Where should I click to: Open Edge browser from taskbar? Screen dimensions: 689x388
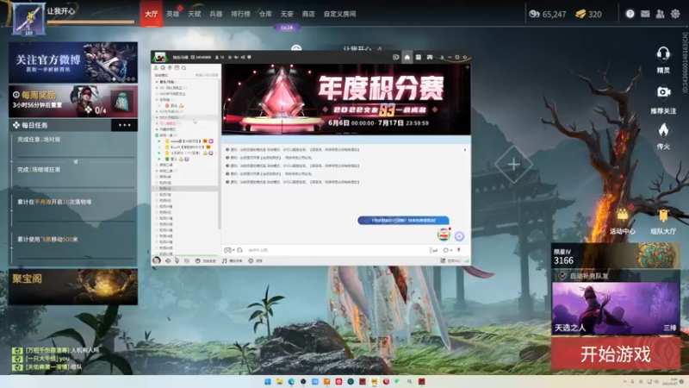(291, 381)
